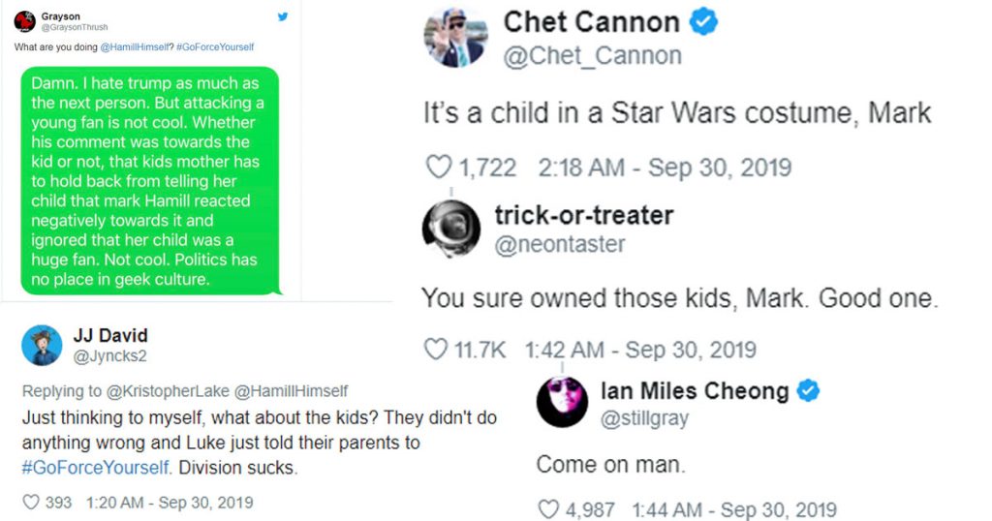Open Ian Miles Cheong's profile avatar
Image resolution: width=992 pixels, height=521 pixels.
[562, 403]
